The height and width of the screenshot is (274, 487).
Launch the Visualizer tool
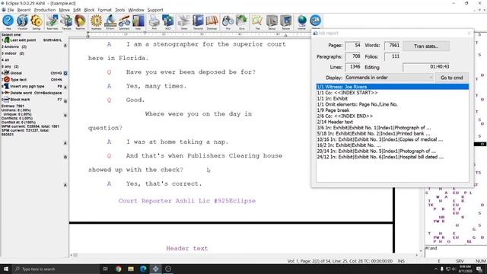point(22,22)
